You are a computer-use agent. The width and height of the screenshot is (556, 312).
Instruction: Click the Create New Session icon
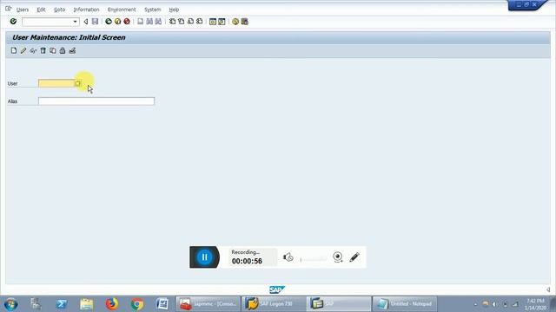212,22
